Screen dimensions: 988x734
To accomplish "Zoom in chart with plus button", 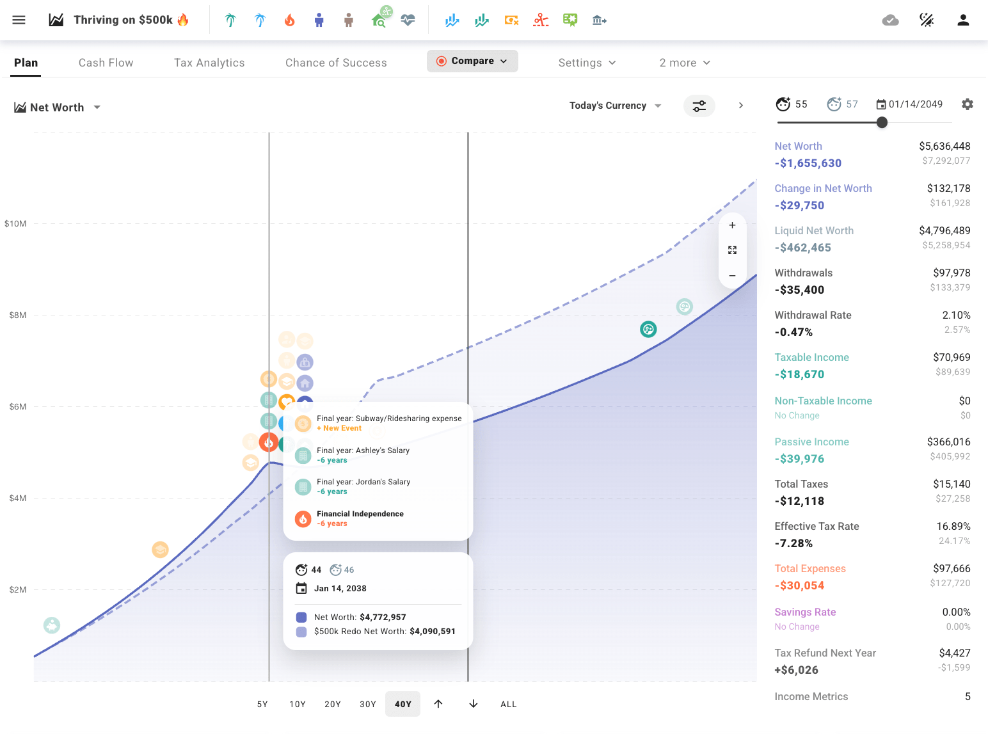I will [x=732, y=225].
